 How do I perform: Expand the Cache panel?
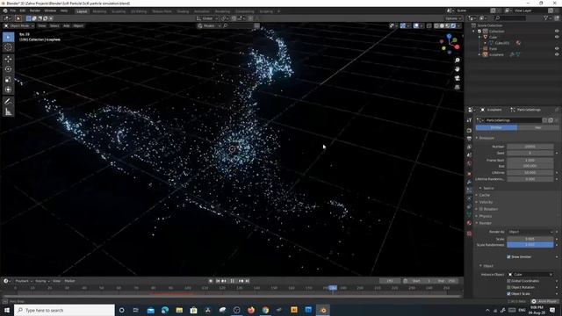484,195
